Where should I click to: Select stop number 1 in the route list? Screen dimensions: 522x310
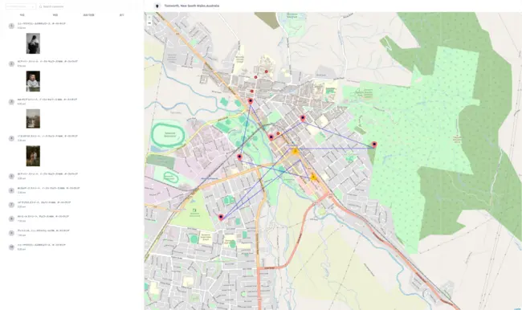pyautogui.click(x=11, y=26)
